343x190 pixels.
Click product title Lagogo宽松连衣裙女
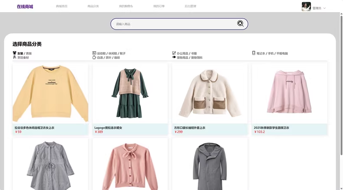point(108,128)
